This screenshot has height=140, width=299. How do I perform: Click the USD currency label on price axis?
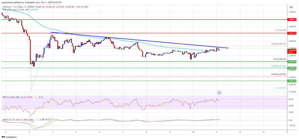coord(291,7)
